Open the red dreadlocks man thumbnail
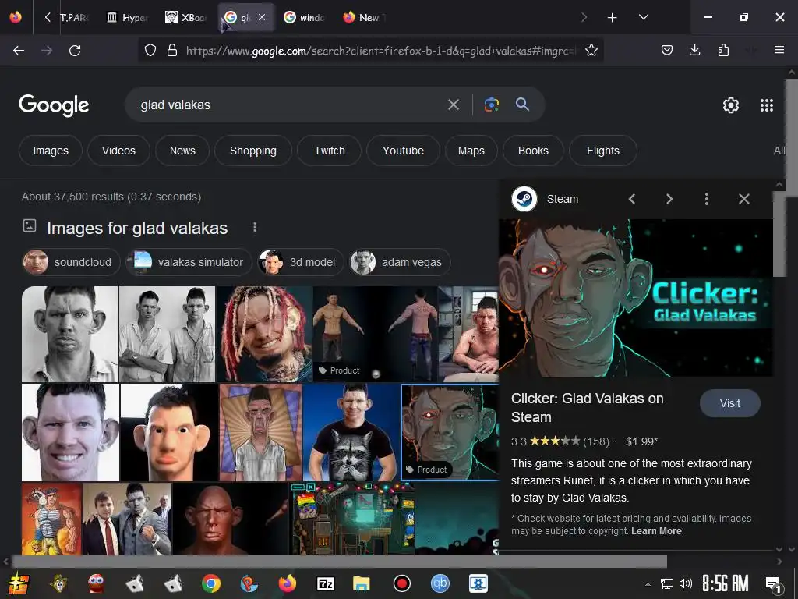This screenshot has width=798, height=599. (x=264, y=334)
